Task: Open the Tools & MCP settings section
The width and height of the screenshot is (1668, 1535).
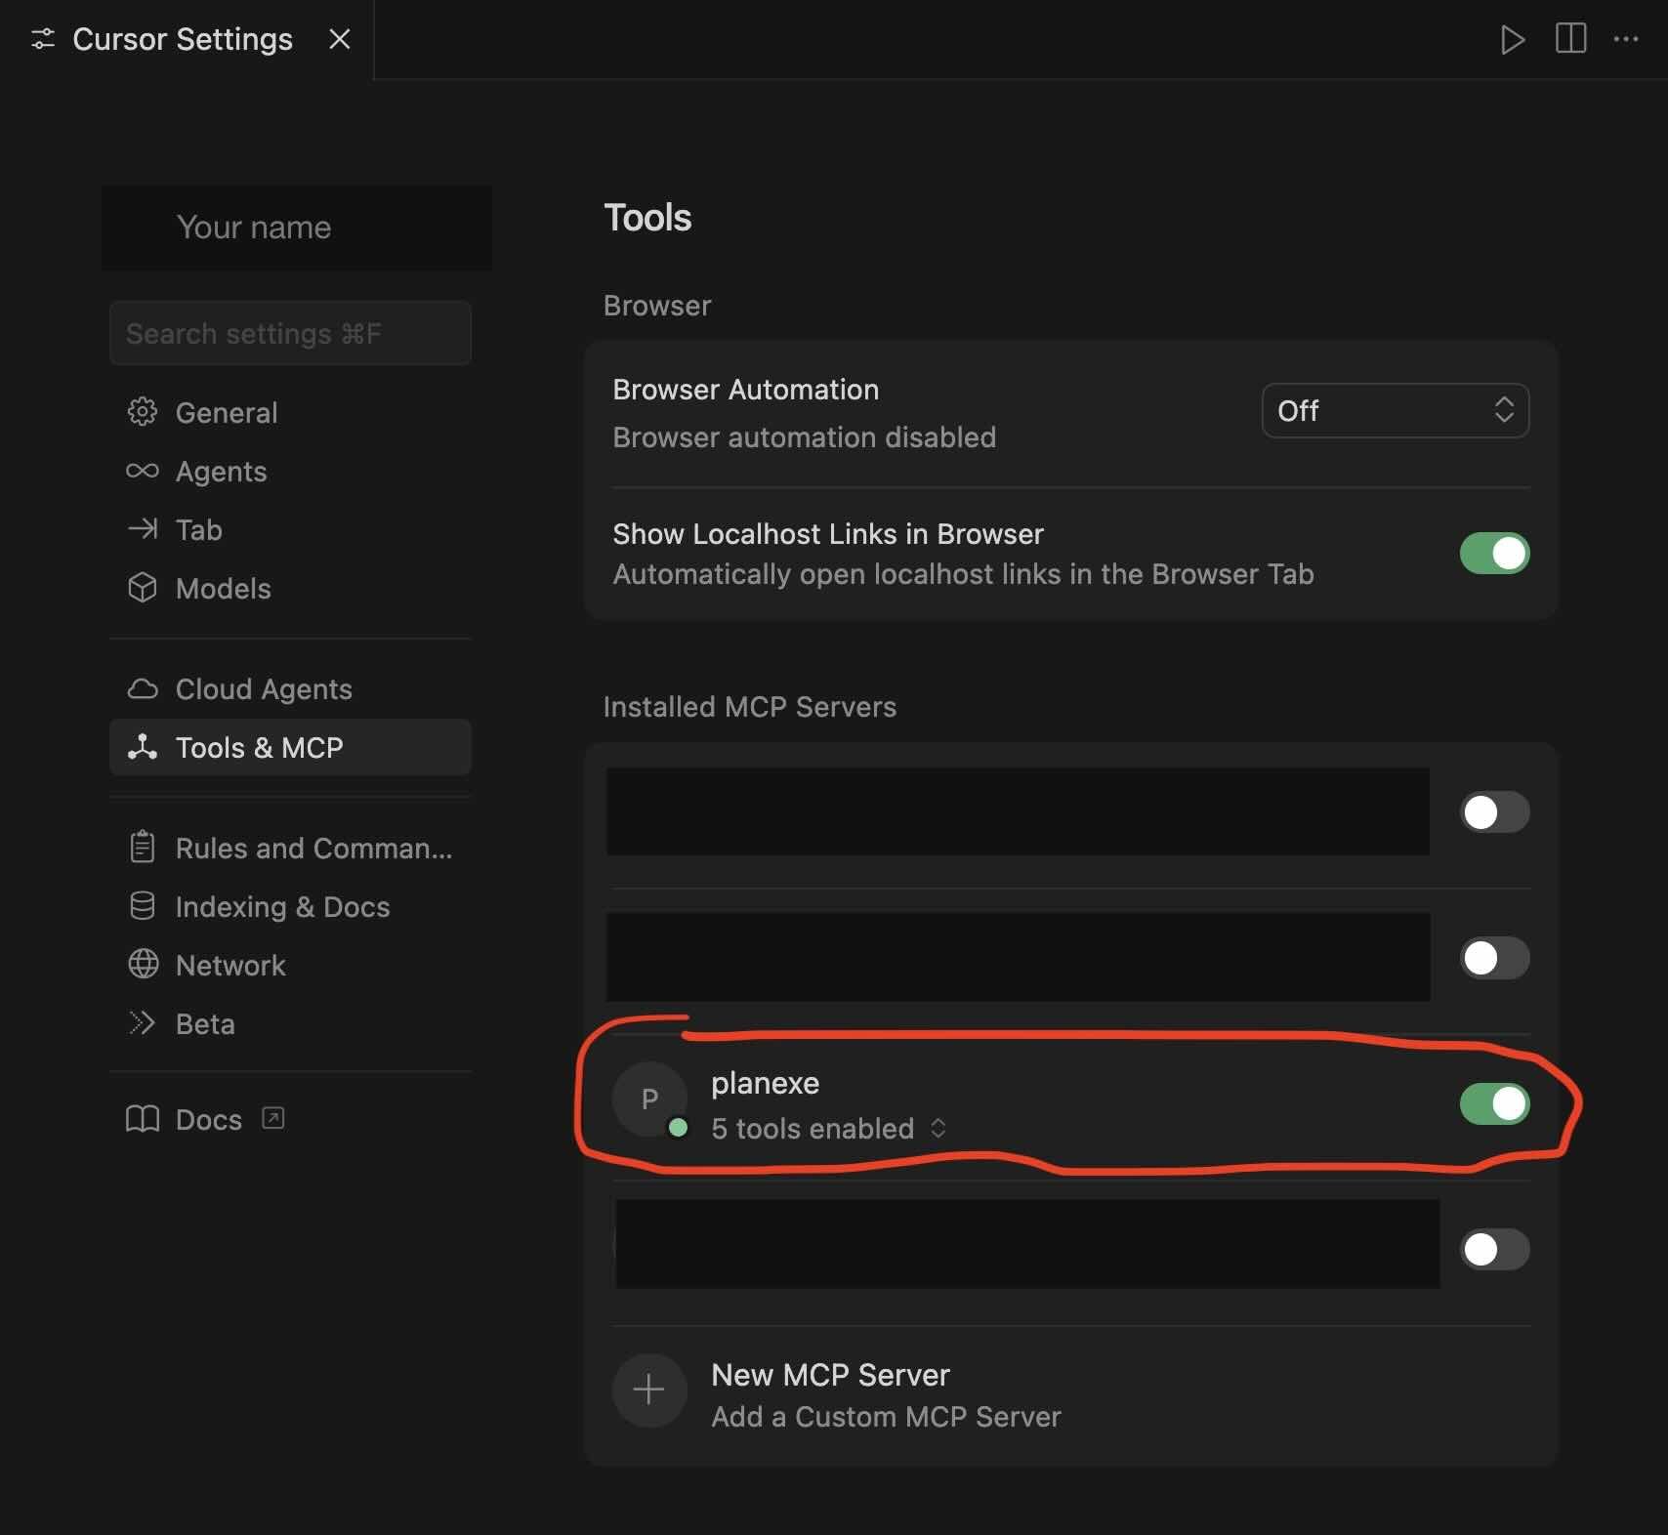Action: 259,748
